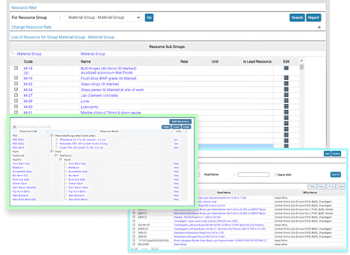Click the Code column header
The height and width of the screenshot is (255, 350).
28,62
